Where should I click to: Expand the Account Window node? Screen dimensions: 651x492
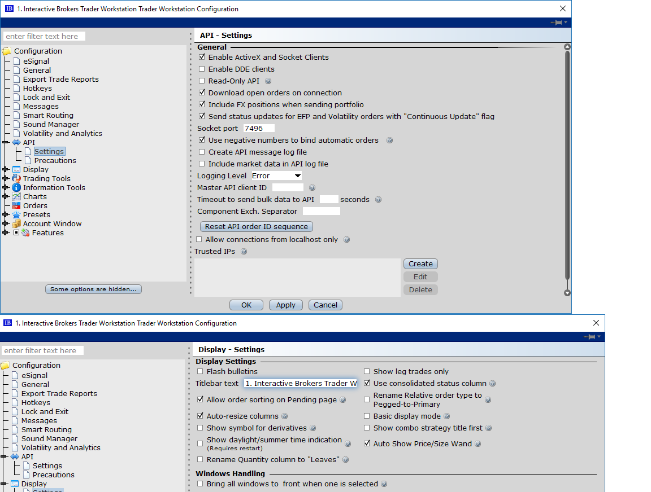(x=6, y=224)
